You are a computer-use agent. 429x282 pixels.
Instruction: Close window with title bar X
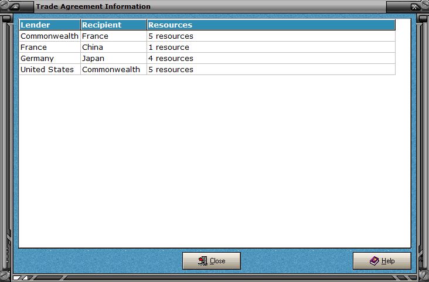pyautogui.click(x=415, y=7)
